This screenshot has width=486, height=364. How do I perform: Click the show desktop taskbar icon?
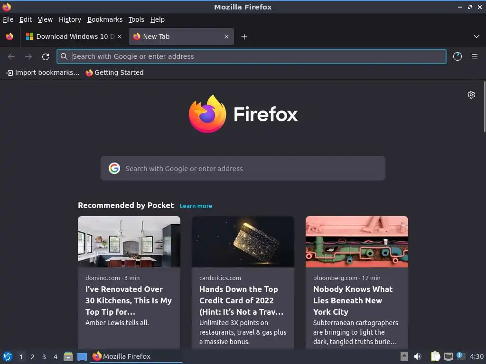click(x=82, y=356)
